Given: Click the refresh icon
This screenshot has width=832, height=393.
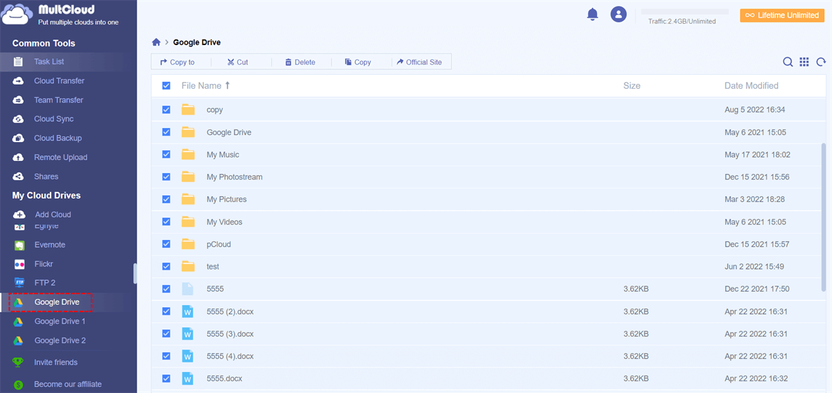Looking at the screenshot, I should coord(821,62).
